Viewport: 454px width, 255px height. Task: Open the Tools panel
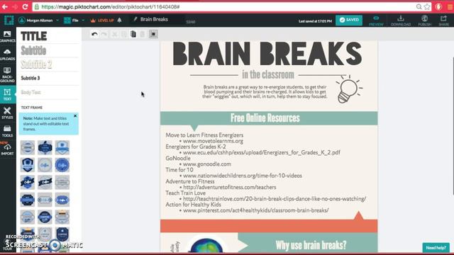pos(8,131)
